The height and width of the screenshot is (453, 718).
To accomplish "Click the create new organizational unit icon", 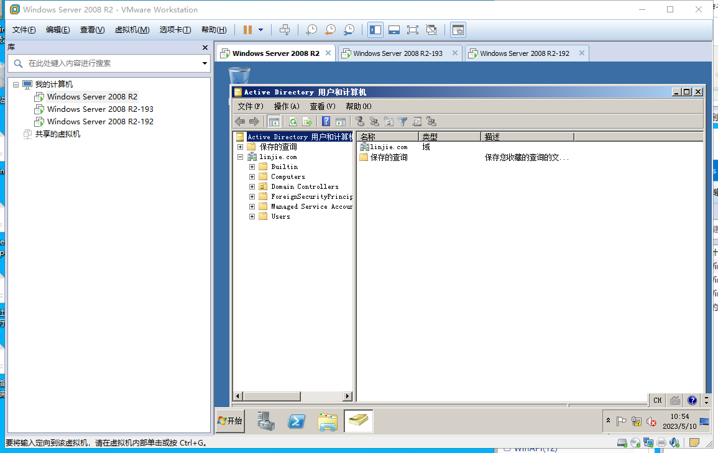I will (389, 121).
